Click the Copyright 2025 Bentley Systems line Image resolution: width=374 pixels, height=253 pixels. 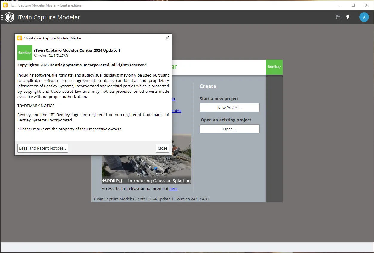(x=82, y=65)
